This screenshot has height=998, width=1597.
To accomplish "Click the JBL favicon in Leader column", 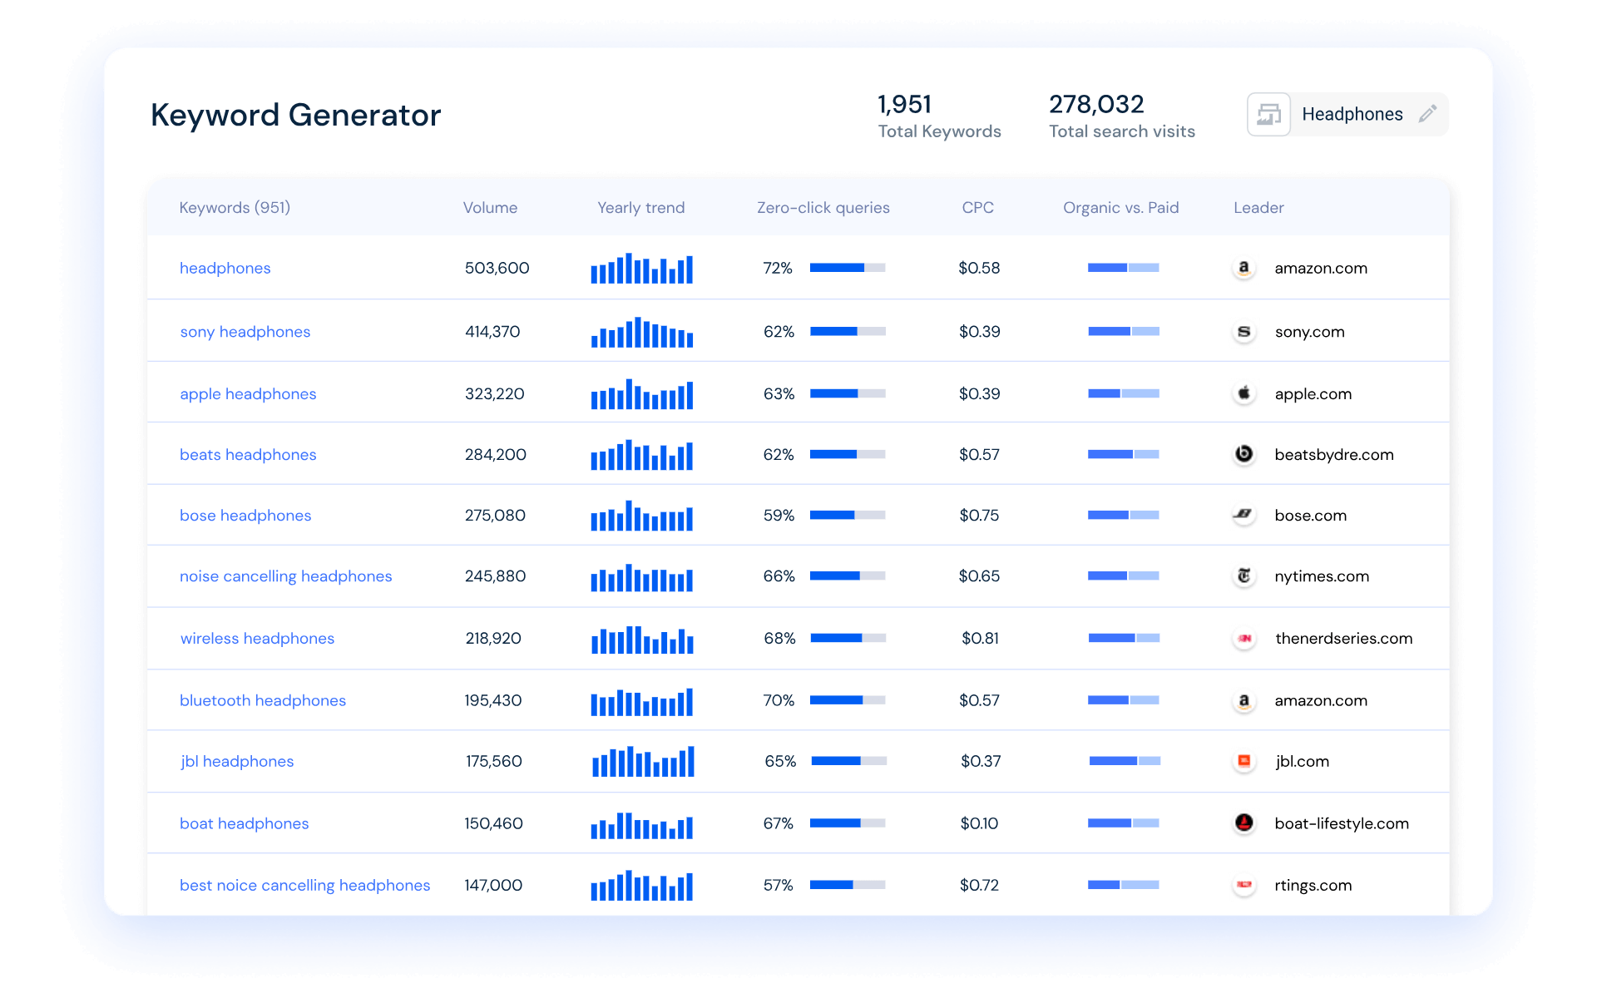I will pyautogui.click(x=1243, y=761).
